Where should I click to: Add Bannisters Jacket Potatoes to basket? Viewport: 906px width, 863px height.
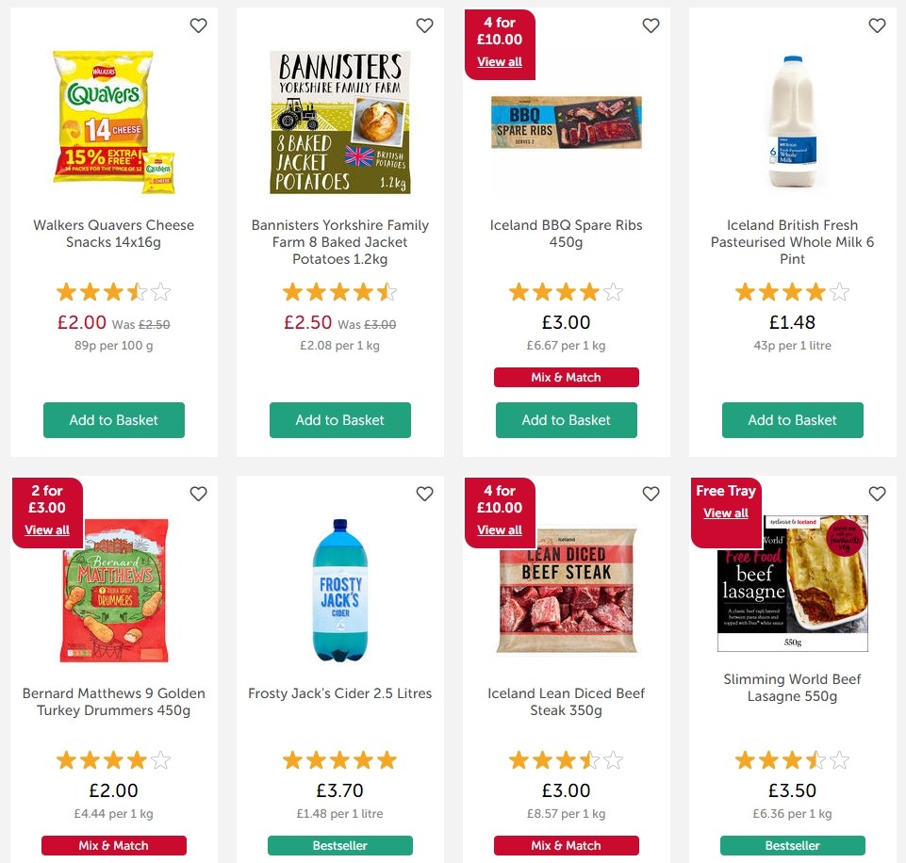(339, 420)
